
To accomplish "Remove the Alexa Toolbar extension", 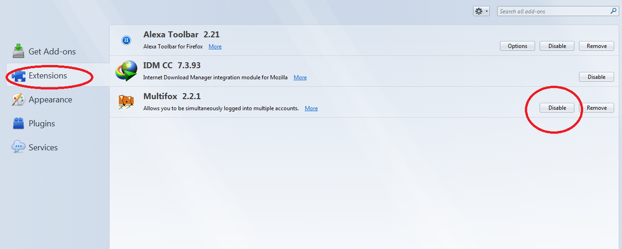I will [597, 46].
